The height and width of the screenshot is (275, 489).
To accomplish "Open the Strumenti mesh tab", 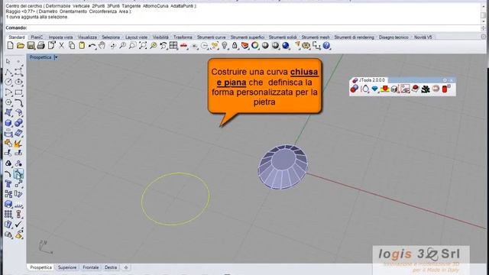I will (316, 37).
